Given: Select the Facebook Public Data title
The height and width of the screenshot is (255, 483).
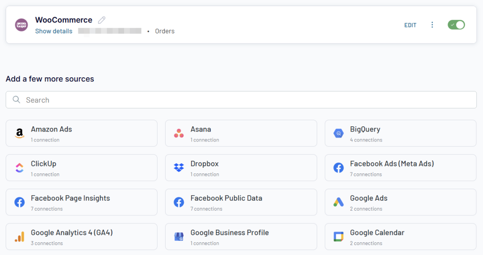Looking at the screenshot, I should pyautogui.click(x=226, y=198).
